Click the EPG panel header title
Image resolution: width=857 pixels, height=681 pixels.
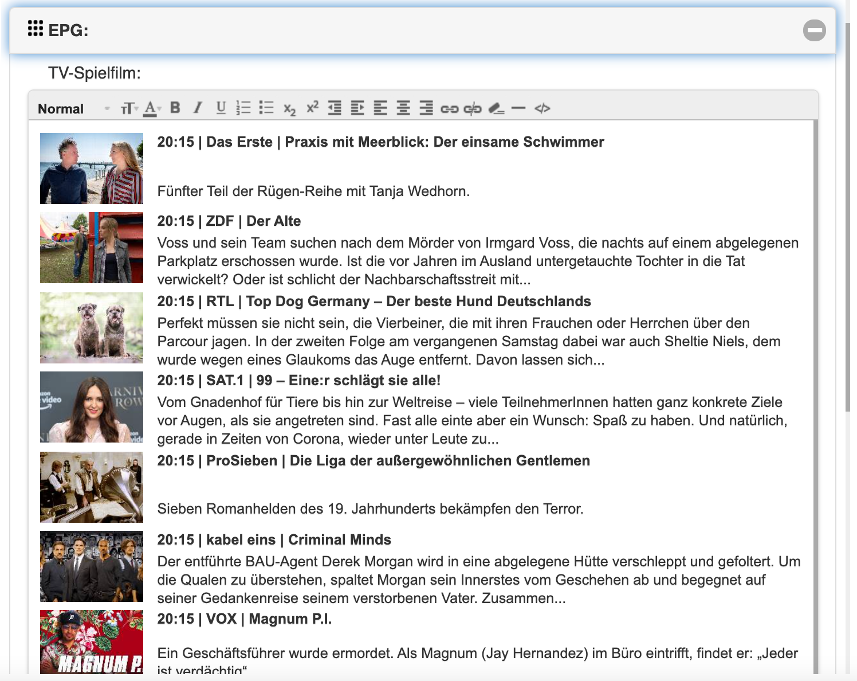tap(69, 30)
